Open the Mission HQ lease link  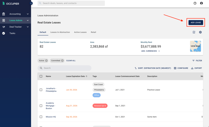[51, 117]
